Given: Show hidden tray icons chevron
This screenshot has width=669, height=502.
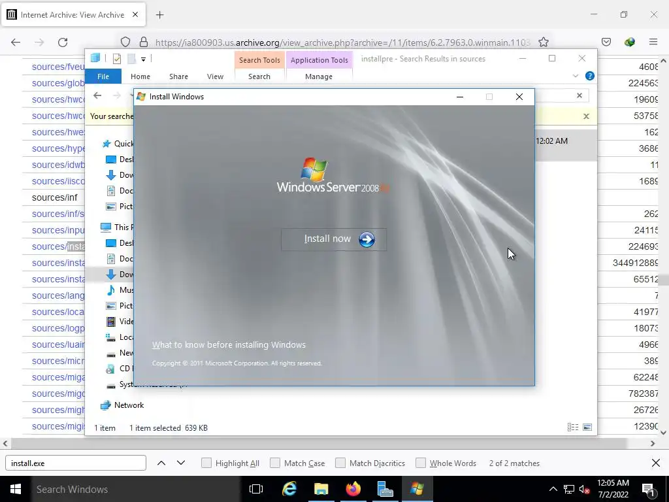Looking at the screenshot, I should tap(553, 489).
